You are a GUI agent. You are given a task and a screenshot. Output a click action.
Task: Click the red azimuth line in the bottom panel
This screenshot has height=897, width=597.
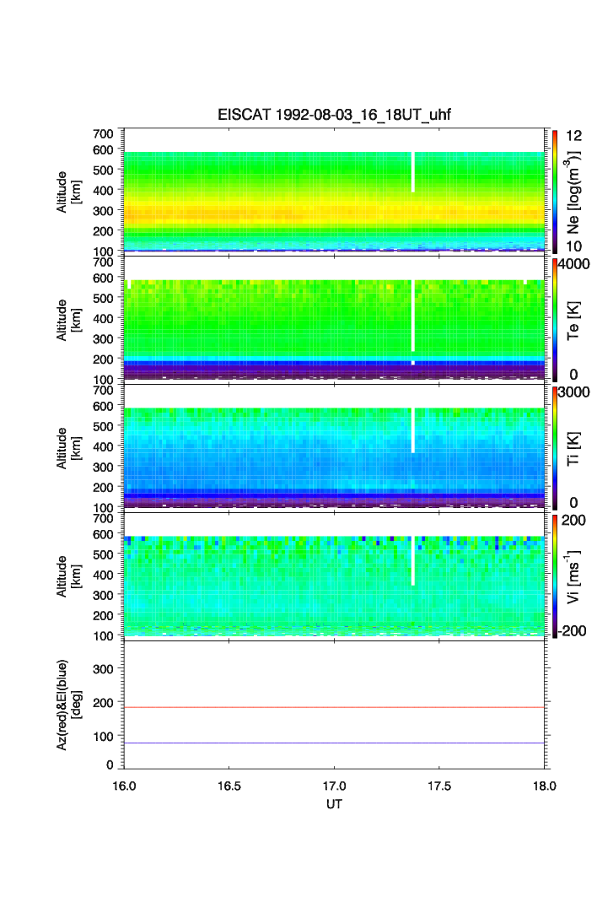pos(334,708)
